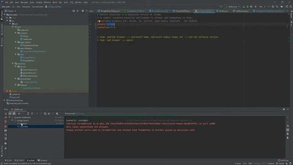Viewport: 293px width, 165px height.
Task: Collapse the utils package node
Action: pyautogui.click(x=16, y=55)
